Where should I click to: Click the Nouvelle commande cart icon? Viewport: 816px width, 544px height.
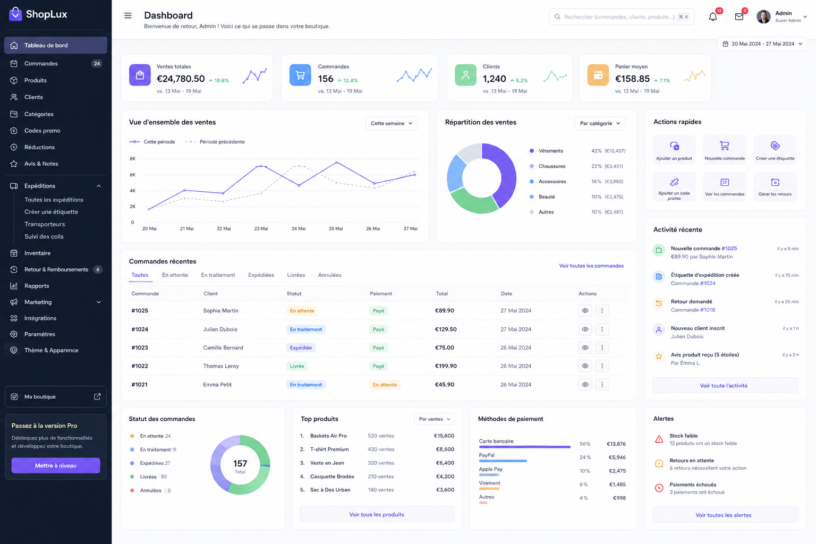coord(725,146)
